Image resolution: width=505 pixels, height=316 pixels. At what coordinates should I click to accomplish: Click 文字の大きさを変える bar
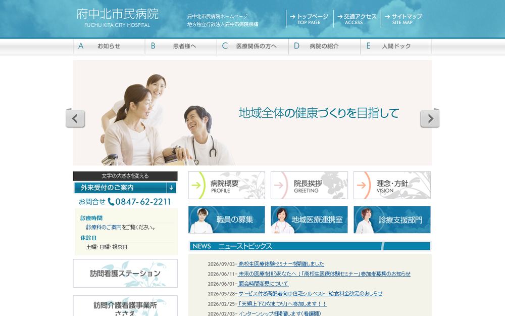[125, 176]
